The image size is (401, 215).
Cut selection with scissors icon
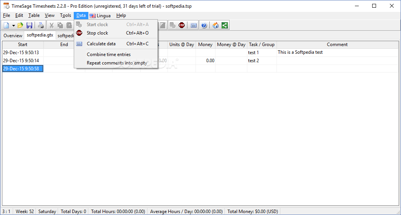[51, 25]
